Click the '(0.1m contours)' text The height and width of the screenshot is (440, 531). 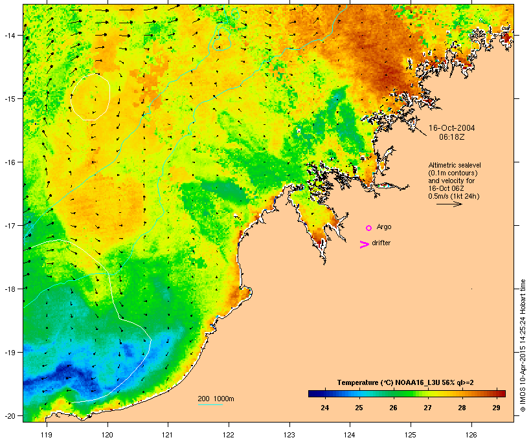pyautogui.click(x=453, y=173)
